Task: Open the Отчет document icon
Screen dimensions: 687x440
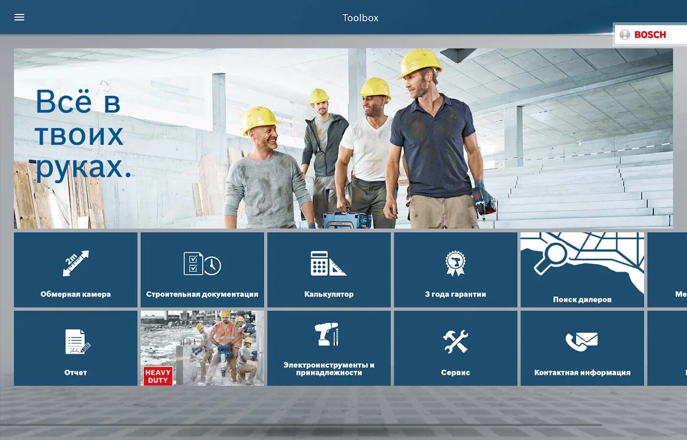Action: pyautogui.click(x=77, y=341)
